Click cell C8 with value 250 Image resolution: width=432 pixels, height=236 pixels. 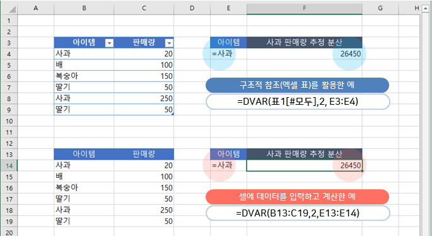[144, 98]
